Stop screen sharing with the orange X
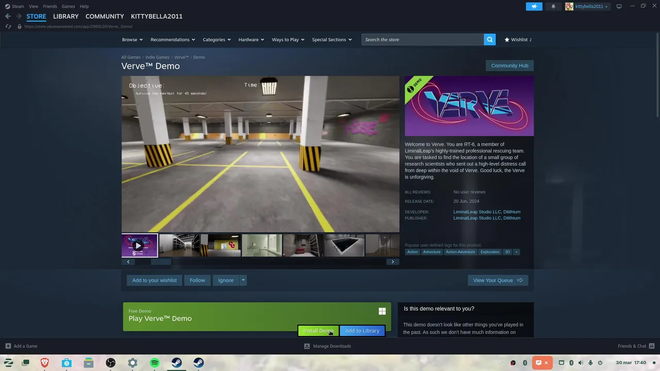The image size is (660, 371). (x=547, y=363)
